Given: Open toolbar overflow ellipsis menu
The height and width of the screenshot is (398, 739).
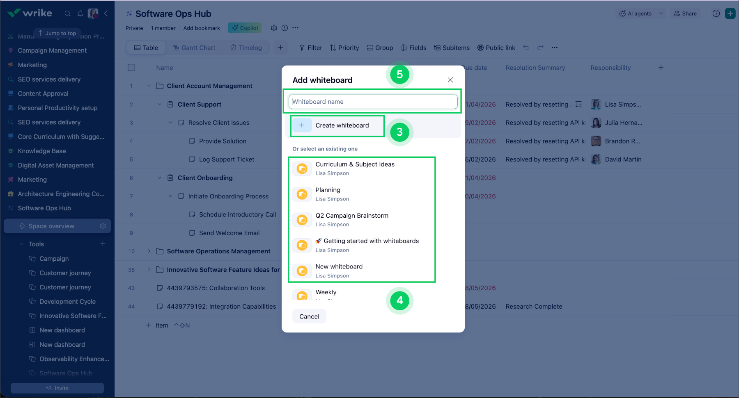Looking at the screenshot, I should pos(555,48).
